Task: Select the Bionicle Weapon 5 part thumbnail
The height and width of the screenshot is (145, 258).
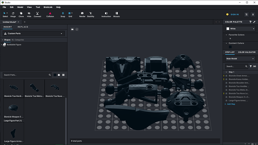Action: (14, 108)
